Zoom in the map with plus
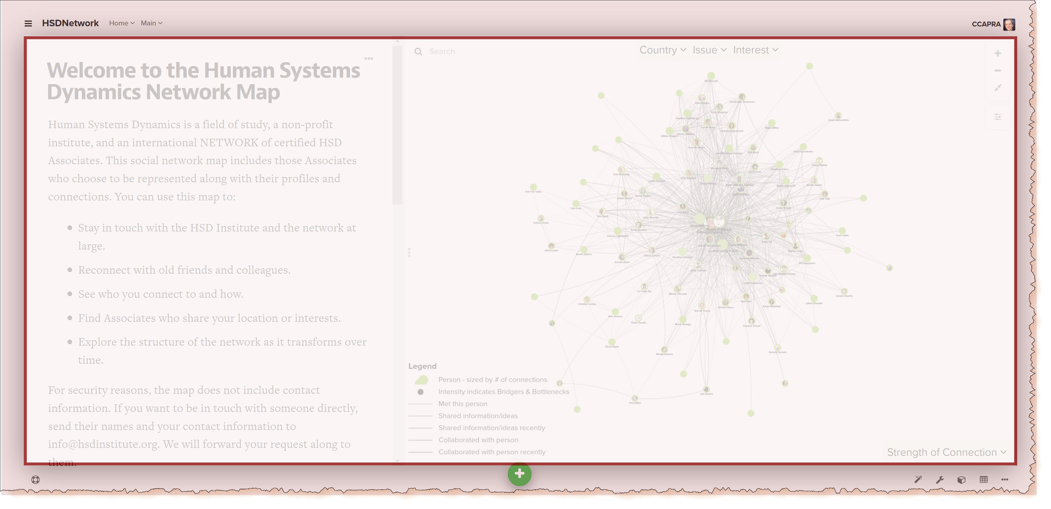Image resolution: width=1051 pixels, height=509 pixels. pyautogui.click(x=998, y=53)
